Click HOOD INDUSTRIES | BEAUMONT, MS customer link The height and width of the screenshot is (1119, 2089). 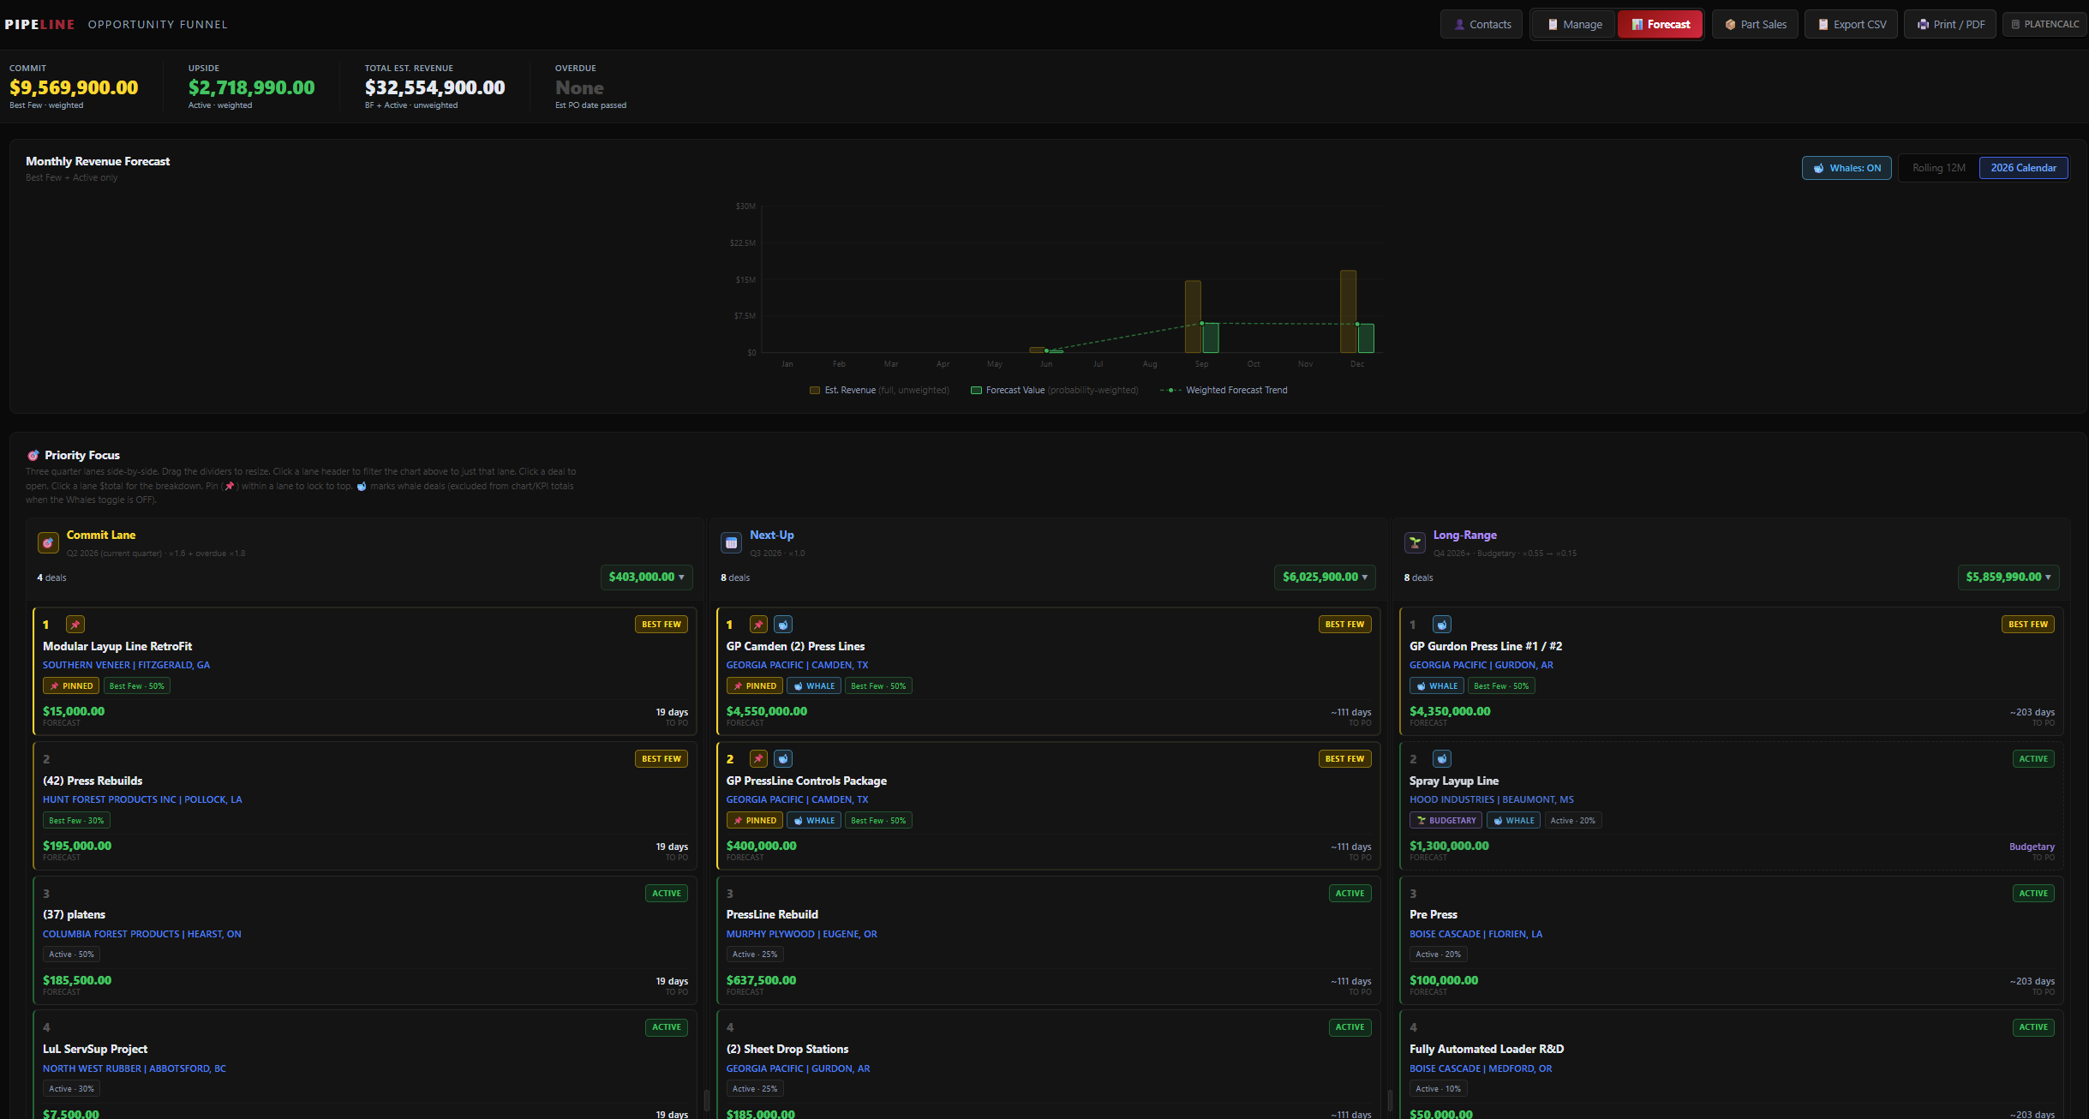point(1491,799)
